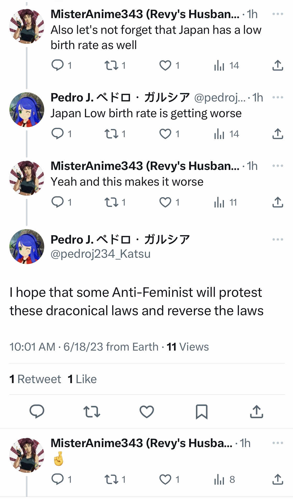
Task: Reply to 'Yeah and this makes it worse' tweet
Action: point(58,202)
